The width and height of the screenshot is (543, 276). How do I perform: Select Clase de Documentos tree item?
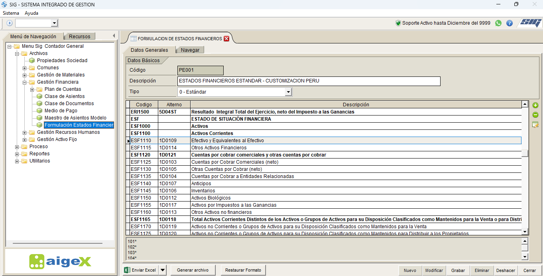click(x=69, y=104)
